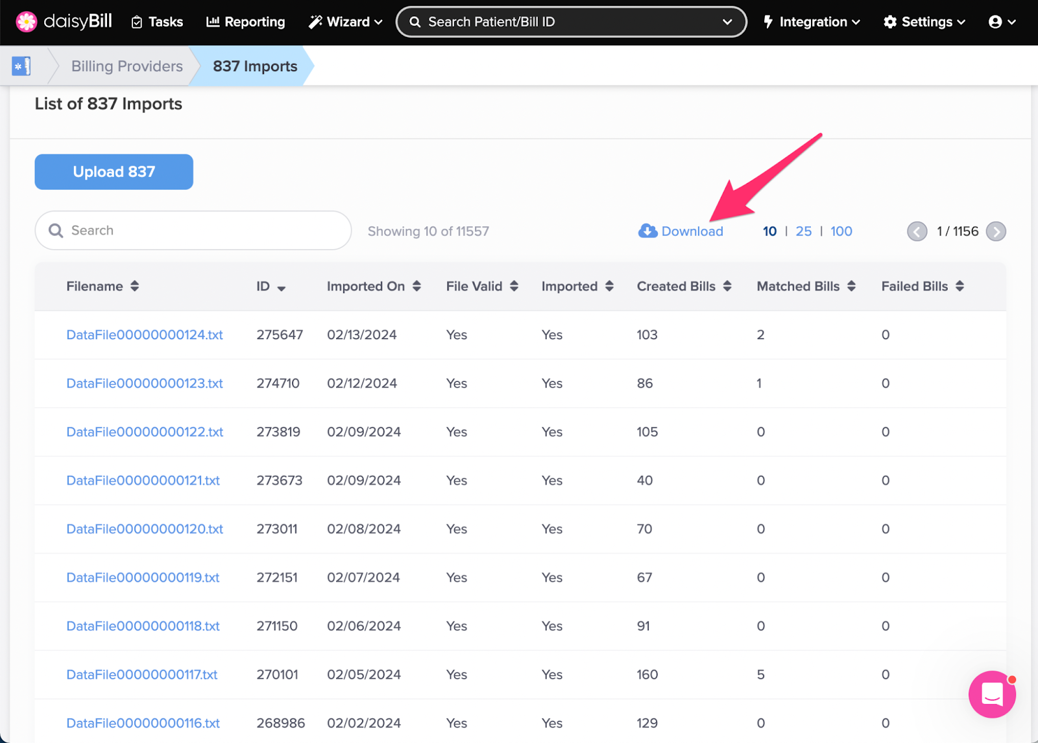
Task: Click the Failed Bills header text
Action: coord(915,287)
